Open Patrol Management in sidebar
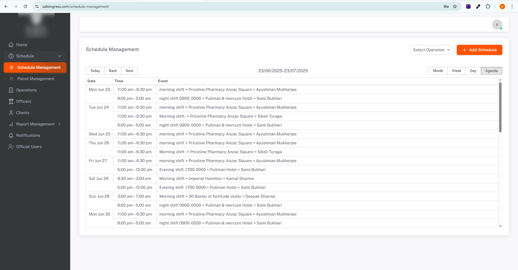Screen dimensions: 518x270 click(x=36, y=79)
